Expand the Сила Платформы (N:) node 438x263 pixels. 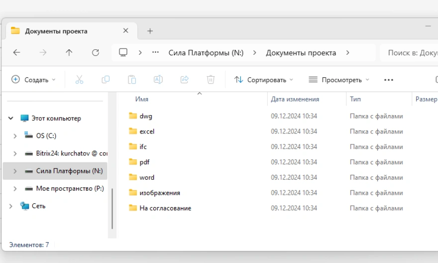(15, 171)
